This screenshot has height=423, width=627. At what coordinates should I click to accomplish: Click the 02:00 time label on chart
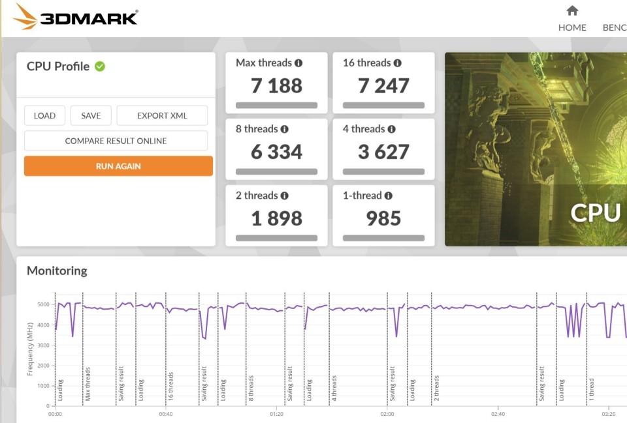pyautogui.click(x=387, y=415)
